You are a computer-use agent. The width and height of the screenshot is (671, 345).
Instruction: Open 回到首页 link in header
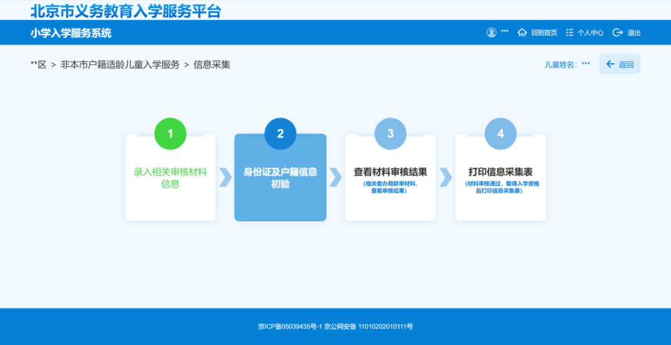544,33
